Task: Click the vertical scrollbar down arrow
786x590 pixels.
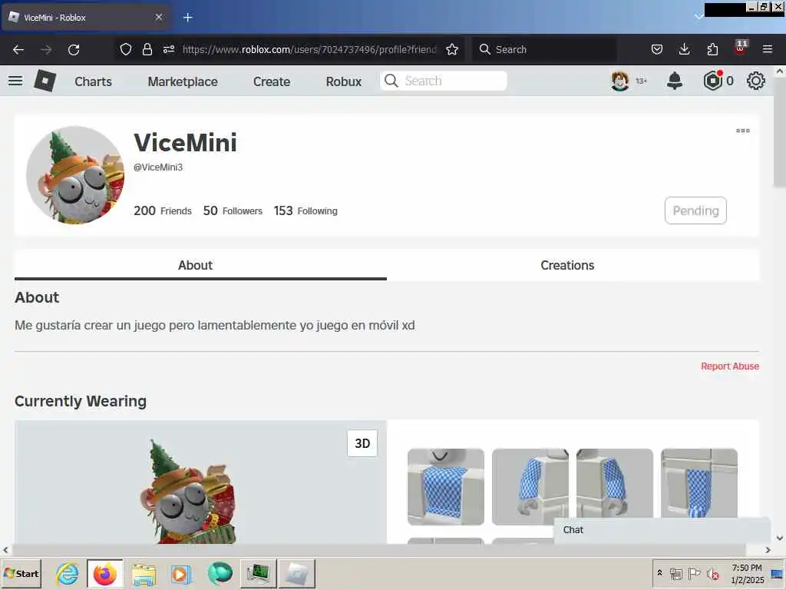Action: click(x=780, y=538)
